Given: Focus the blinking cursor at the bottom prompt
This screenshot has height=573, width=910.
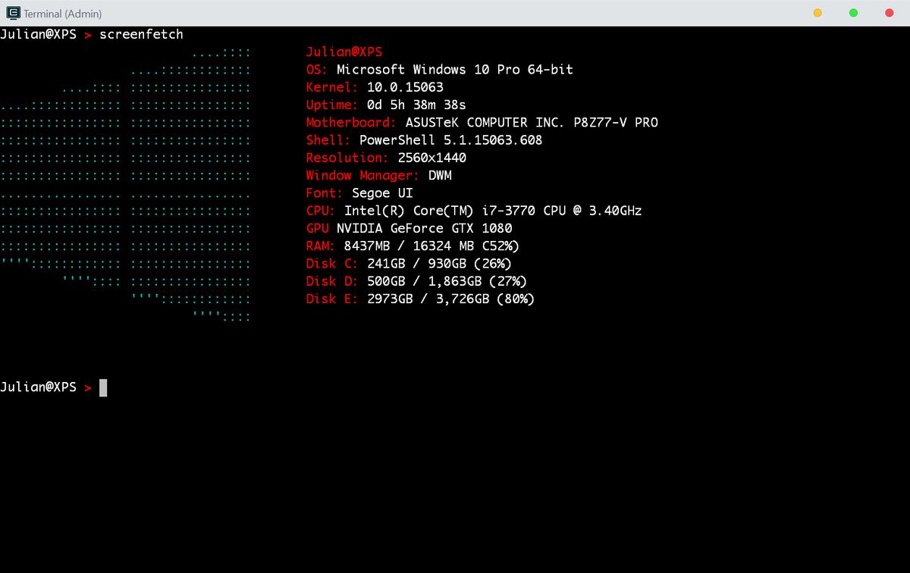Looking at the screenshot, I should (x=103, y=387).
